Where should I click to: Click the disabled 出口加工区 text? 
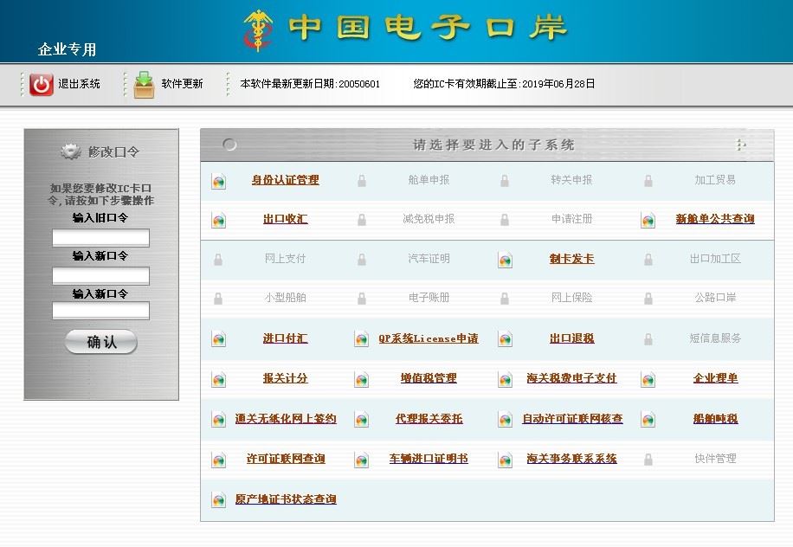[x=714, y=259]
